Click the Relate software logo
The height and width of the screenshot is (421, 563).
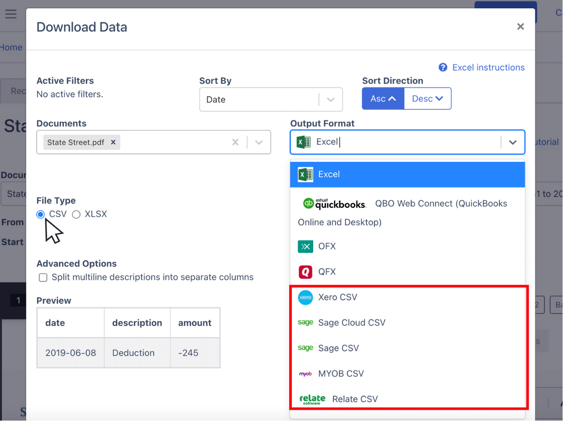click(x=312, y=399)
